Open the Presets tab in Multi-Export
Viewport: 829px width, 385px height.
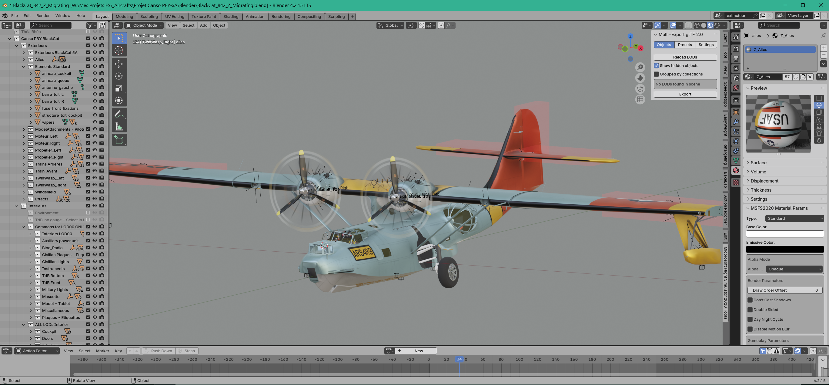point(684,45)
